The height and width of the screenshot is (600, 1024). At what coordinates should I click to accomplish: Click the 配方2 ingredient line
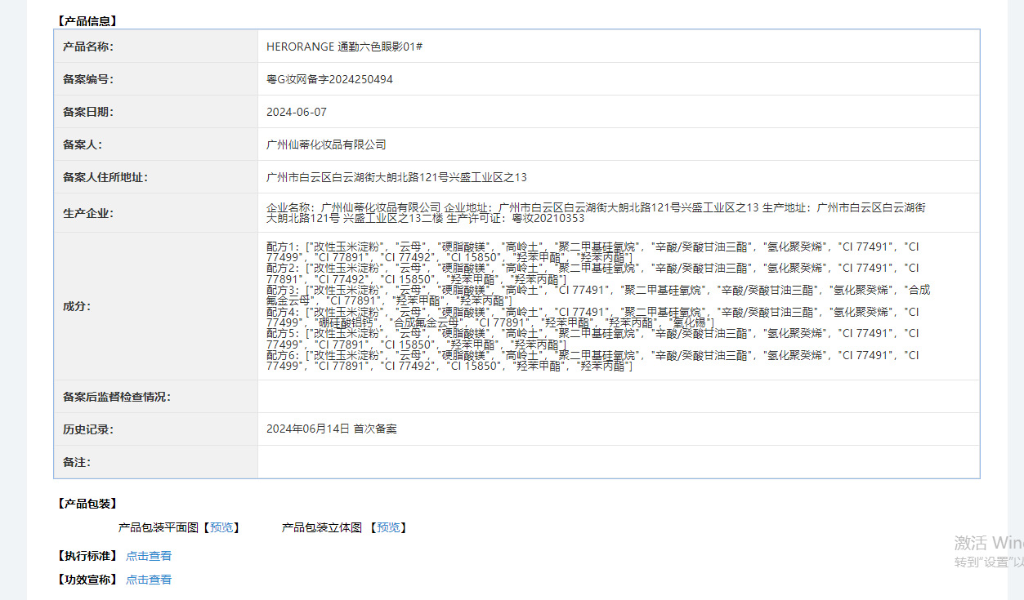click(x=592, y=273)
